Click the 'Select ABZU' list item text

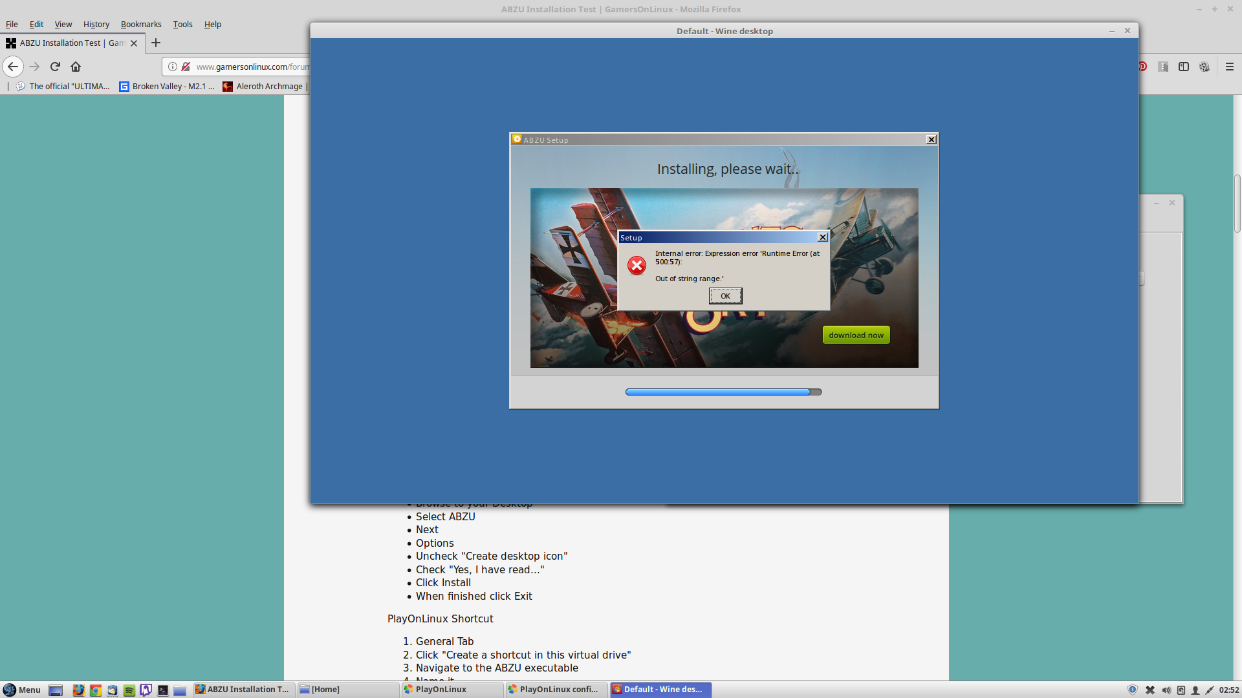[x=445, y=516]
